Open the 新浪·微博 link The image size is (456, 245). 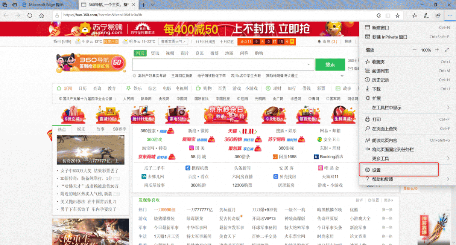(198, 131)
